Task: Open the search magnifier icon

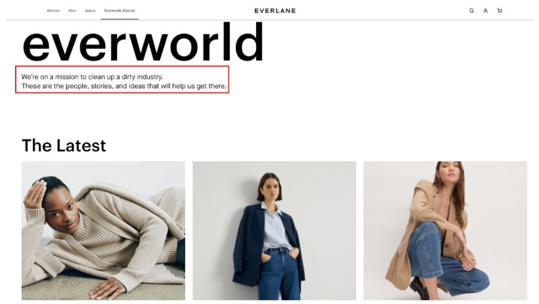Action: (x=472, y=11)
